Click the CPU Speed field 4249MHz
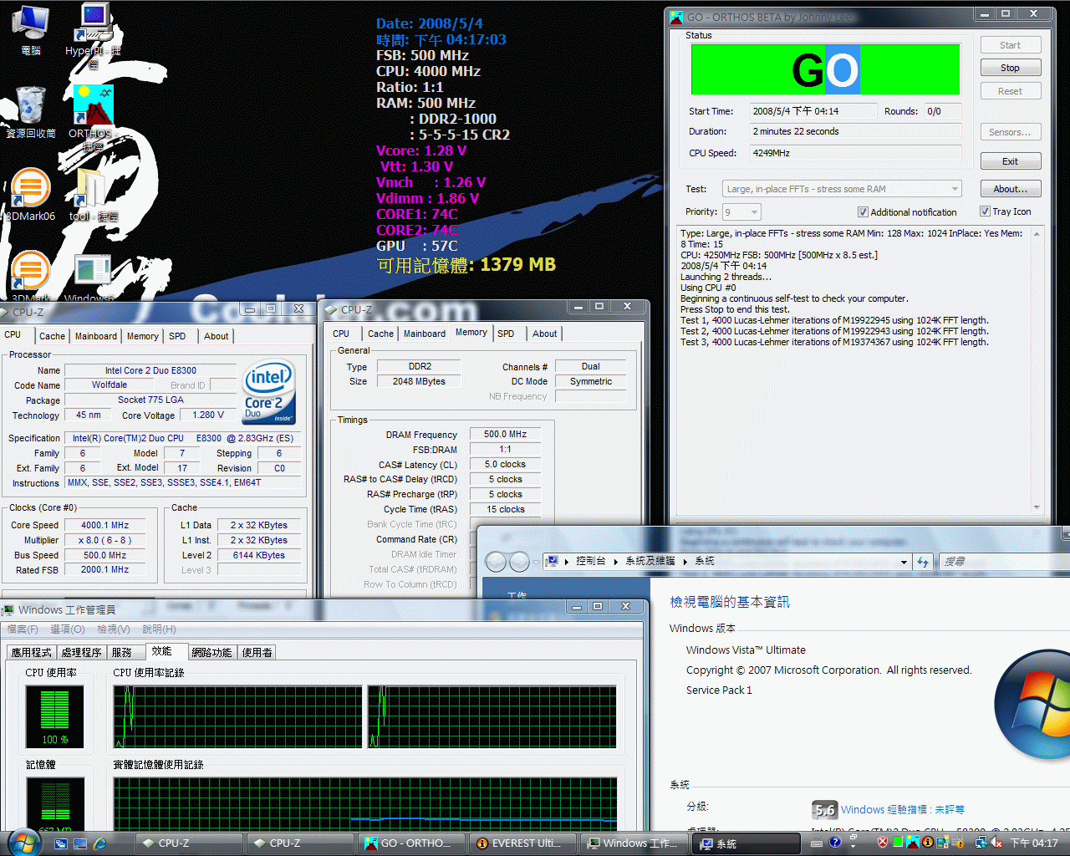The width and height of the screenshot is (1070, 856). [x=854, y=153]
